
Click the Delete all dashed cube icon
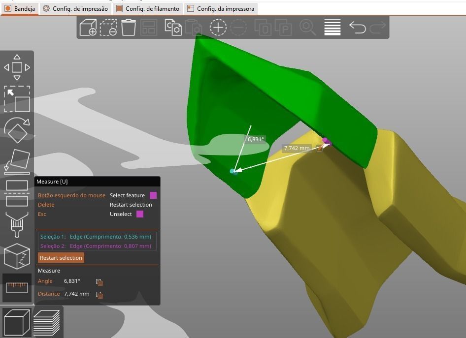pyautogui.click(x=108, y=27)
